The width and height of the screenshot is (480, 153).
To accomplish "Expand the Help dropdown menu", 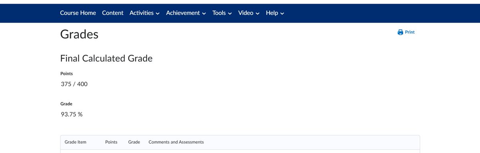I will [275, 13].
